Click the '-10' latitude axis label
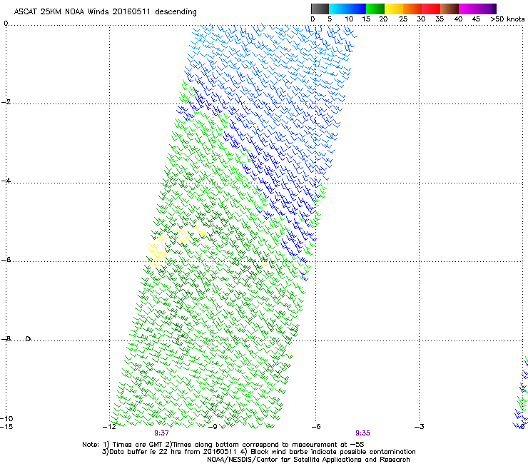Viewport: 528px width, 464px height. tap(6, 418)
